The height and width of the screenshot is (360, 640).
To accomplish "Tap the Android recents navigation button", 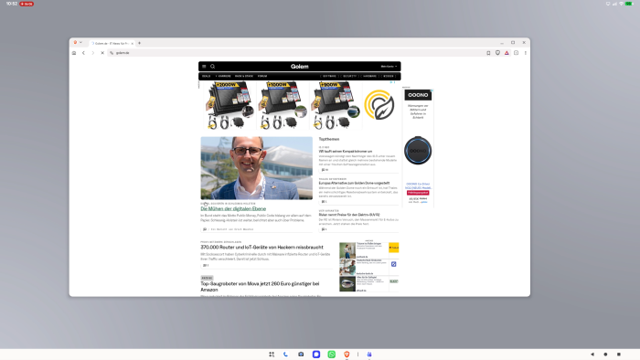I will pyautogui.click(x=619, y=355).
